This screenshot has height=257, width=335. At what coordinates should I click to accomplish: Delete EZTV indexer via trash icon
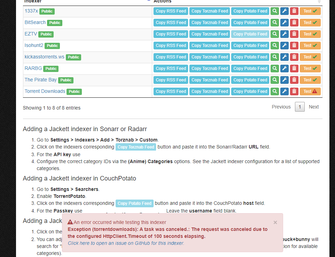tap(294, 34)
